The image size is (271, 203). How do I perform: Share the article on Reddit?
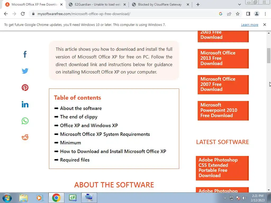point(25,137)
